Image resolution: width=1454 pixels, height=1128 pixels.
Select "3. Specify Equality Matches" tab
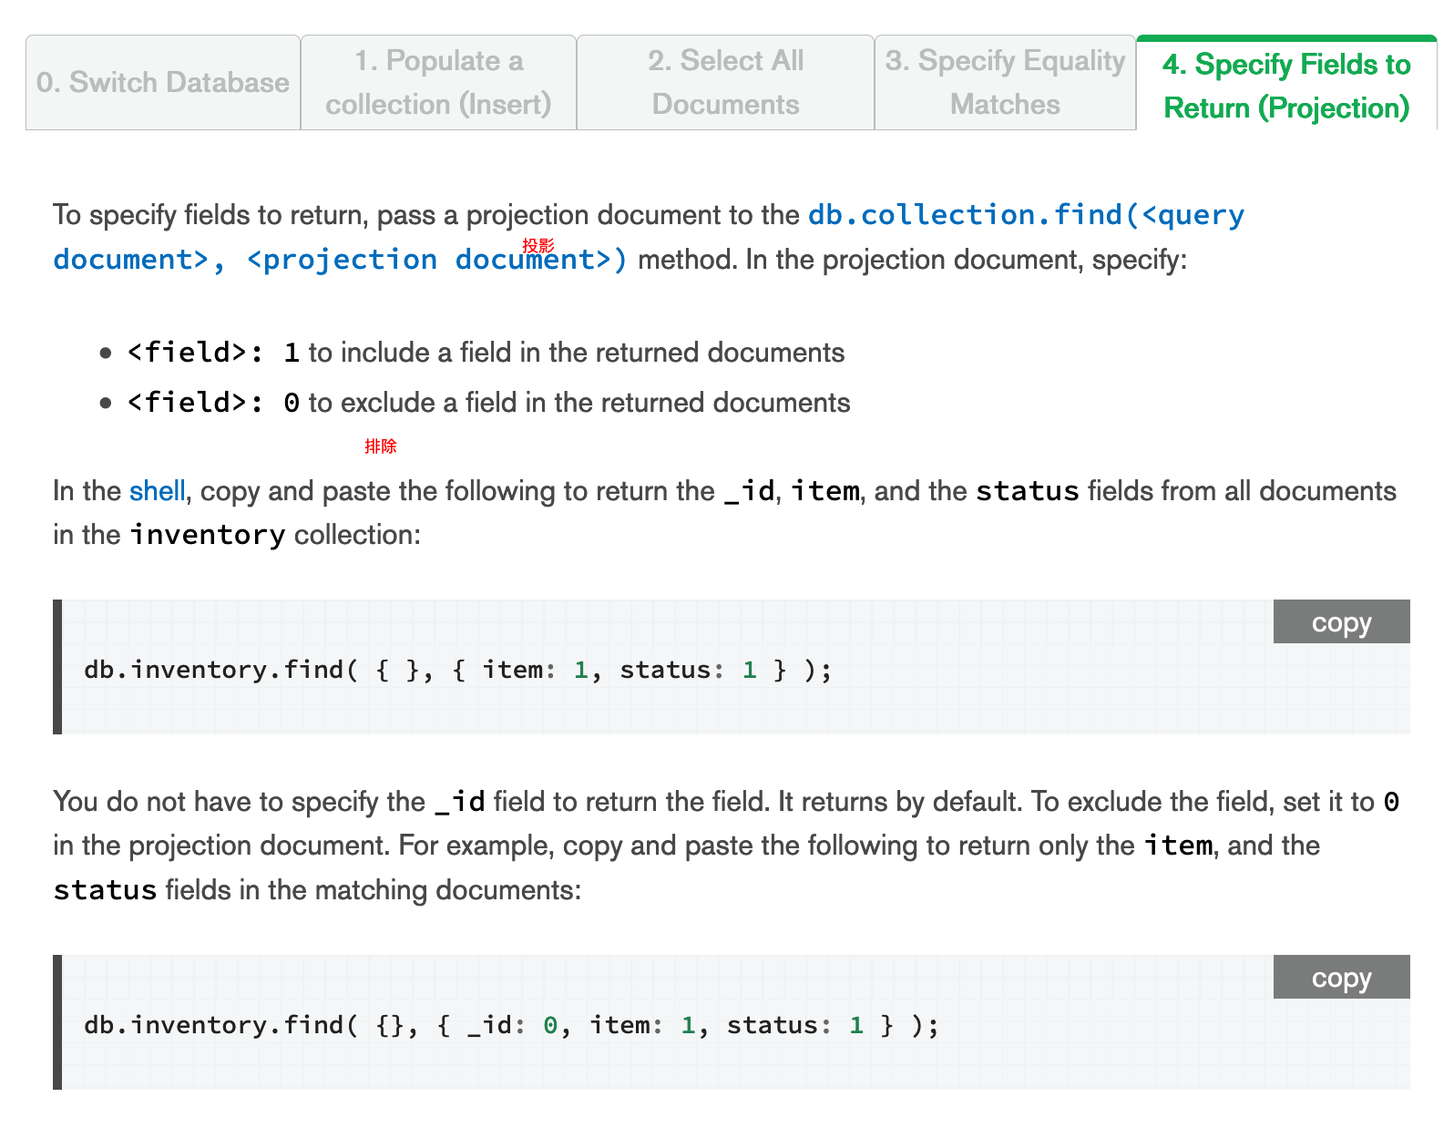point(1005,83)
